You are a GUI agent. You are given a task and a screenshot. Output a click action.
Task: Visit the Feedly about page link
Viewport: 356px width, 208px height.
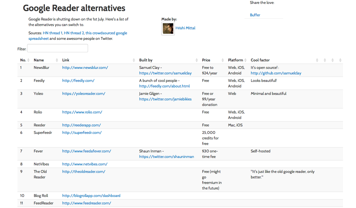tap(164, 86)
